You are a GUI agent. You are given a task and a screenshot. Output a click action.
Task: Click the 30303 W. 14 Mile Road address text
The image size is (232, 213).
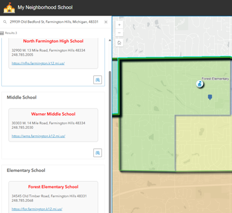pyautogui.click(x=48, y=123)
